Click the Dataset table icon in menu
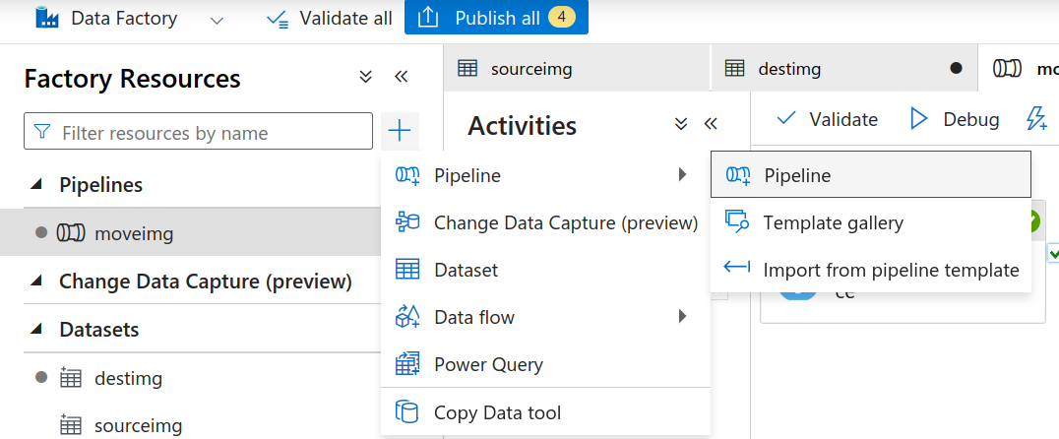The image size is (1059, 439). (x=407, y=270)
